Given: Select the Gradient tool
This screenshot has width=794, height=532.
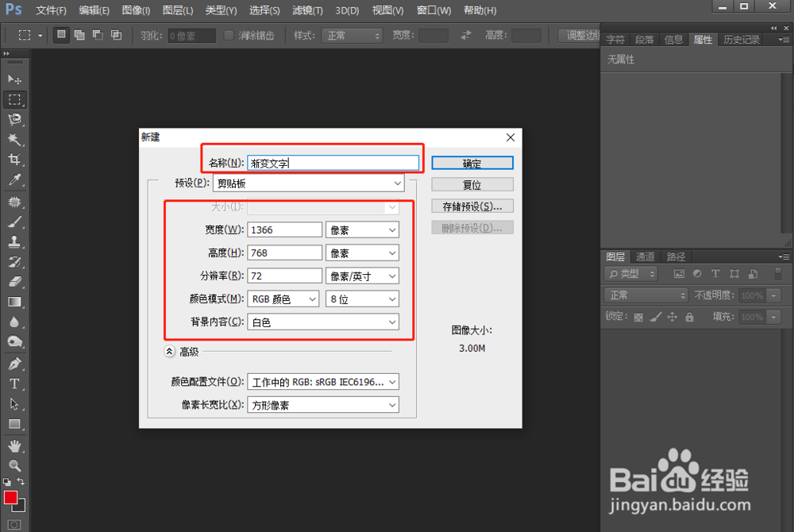Looking at the screenshot, I should pyautogui.click(x=14, y=302).
